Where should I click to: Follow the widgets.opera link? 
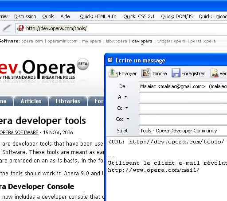click(x=171, y=41)
